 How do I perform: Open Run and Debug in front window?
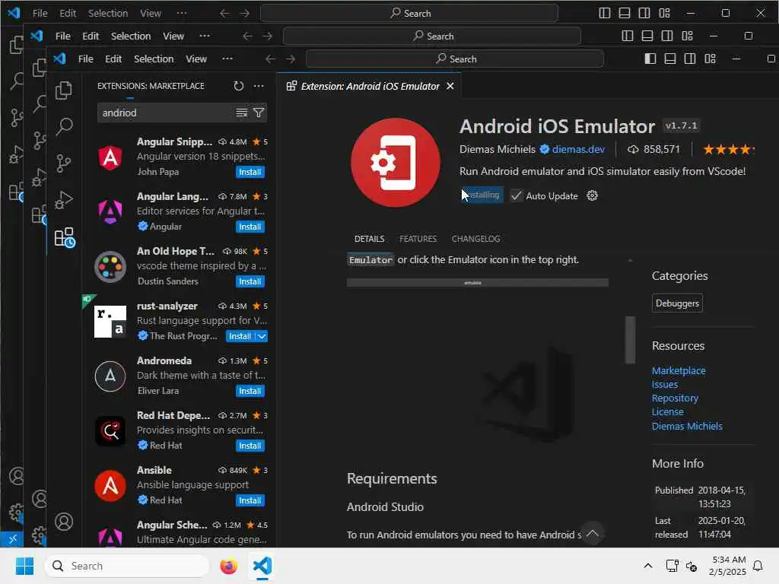tap(64, 200)
